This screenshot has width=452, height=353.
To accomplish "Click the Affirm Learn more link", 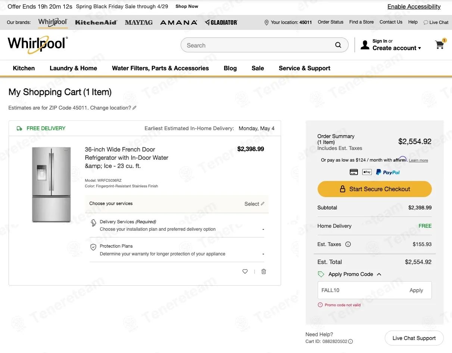I will (418, 160).
